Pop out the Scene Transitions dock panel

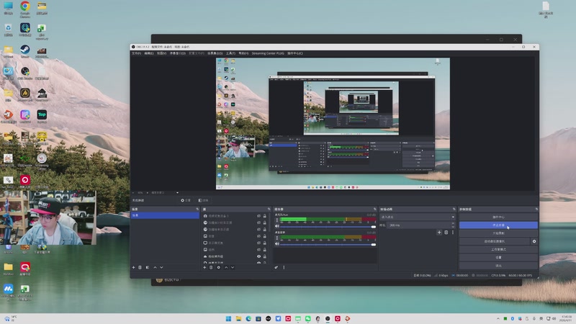454,209
